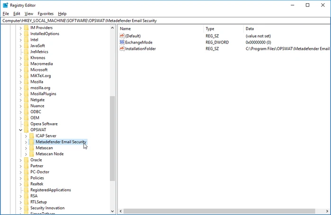Click the tree pane scroll down arrow

click(x=112, y=211)
